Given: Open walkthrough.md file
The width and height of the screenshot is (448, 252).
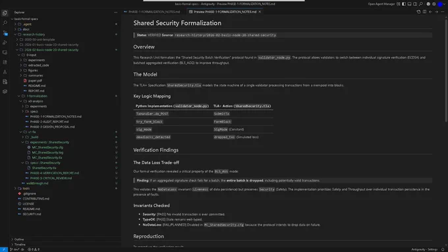Looking at the screenshot, I should (37, 183).
